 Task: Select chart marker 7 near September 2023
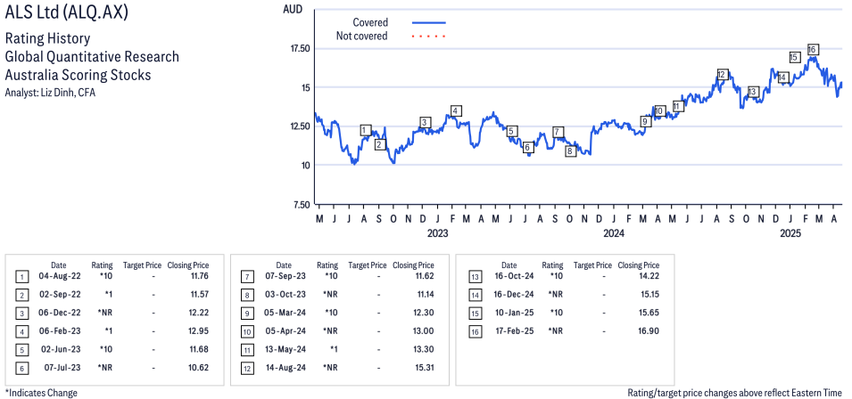point(558,132)
